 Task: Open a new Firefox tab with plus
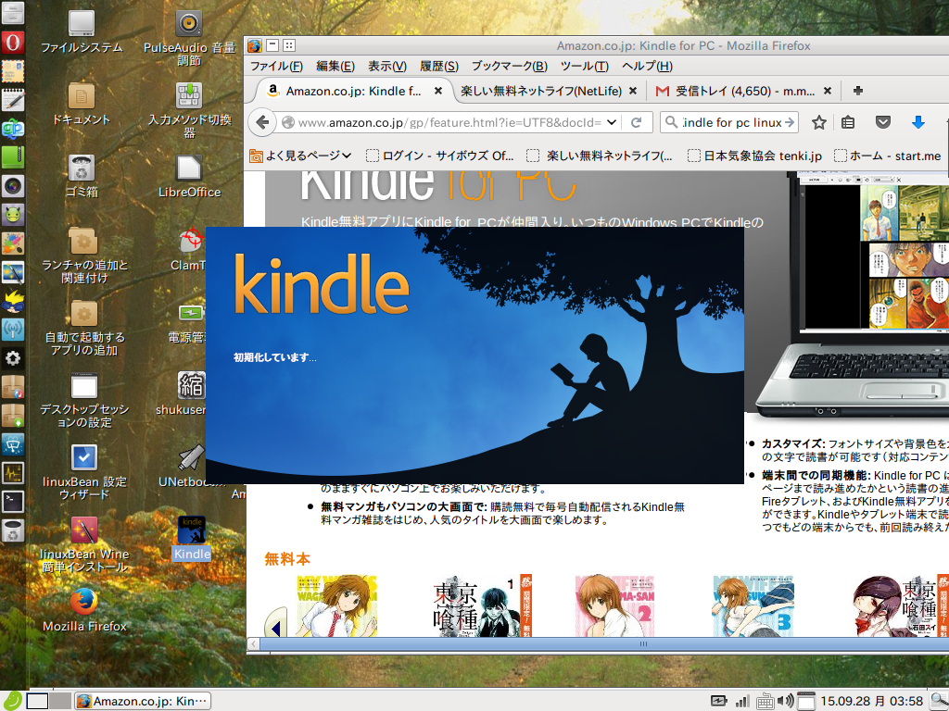pos(857,91)
